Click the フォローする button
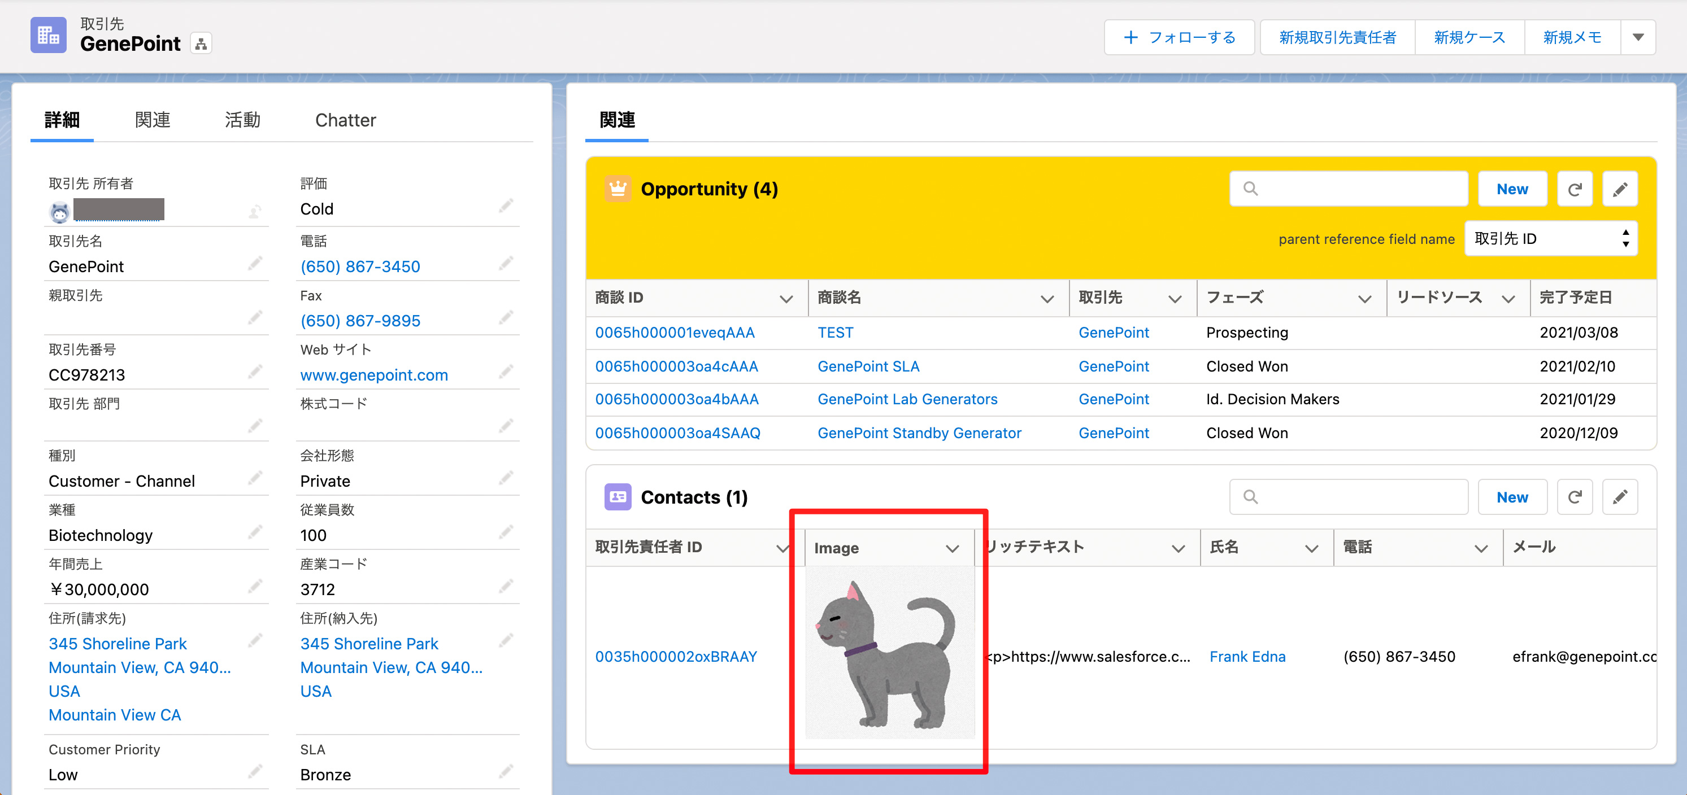1687x795 pixels. 1179,37
